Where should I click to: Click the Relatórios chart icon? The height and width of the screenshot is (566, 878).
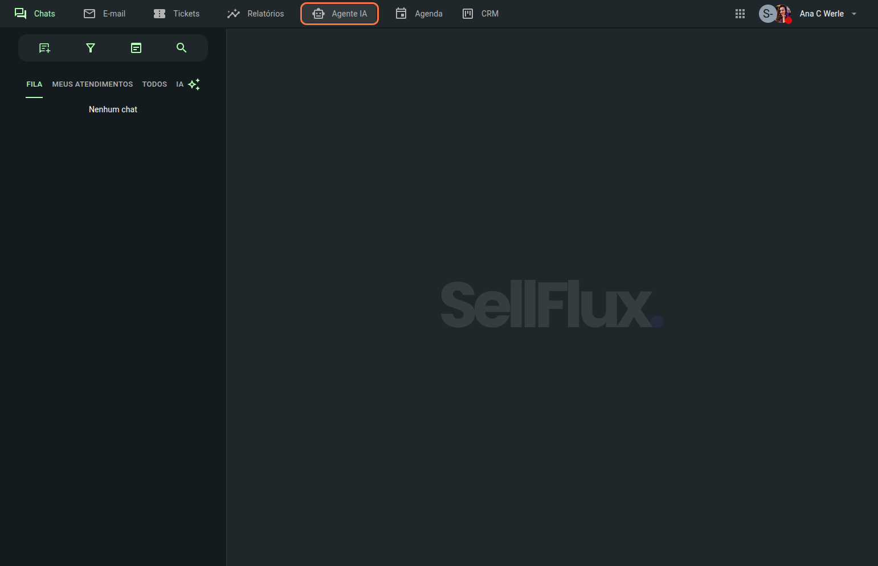pos(234,14)
